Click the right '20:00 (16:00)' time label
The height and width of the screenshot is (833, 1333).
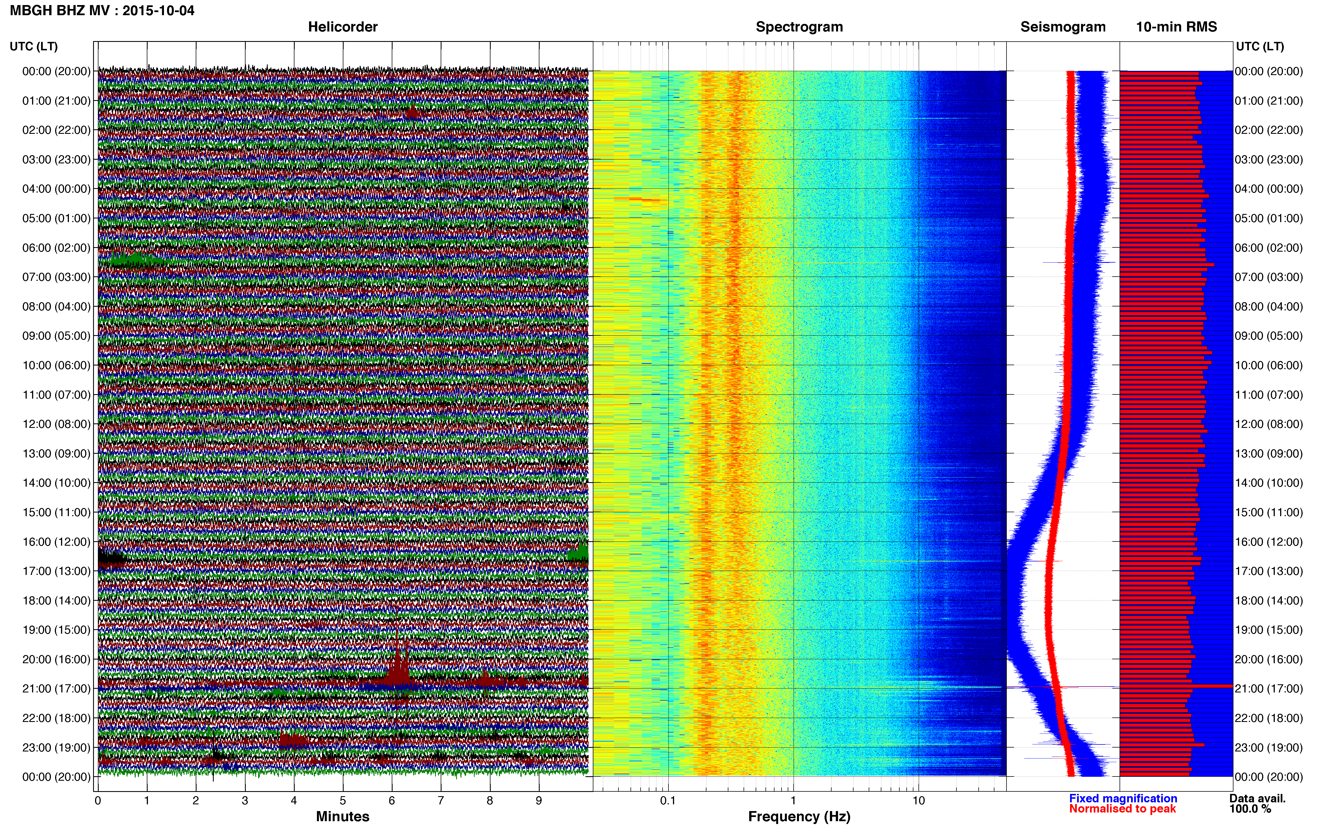click(1269, 660)
